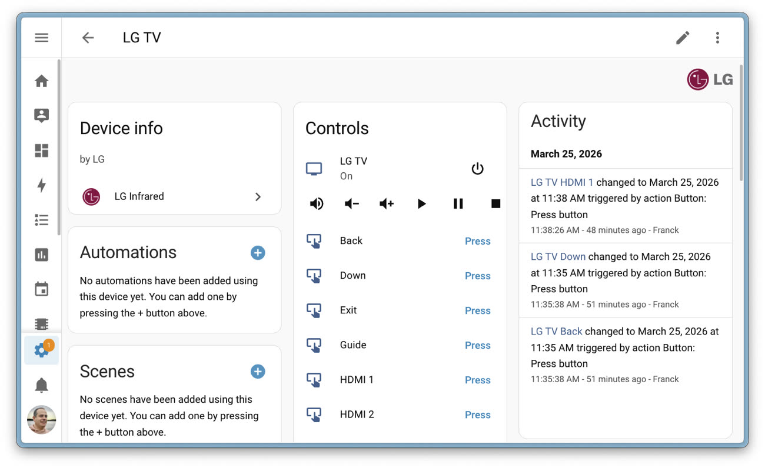Edit device with the pencil icon
This screenshot has width=765, height=468.
point(682,38)
